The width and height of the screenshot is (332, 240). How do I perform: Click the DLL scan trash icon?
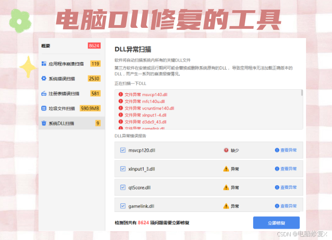coord(44,123)
